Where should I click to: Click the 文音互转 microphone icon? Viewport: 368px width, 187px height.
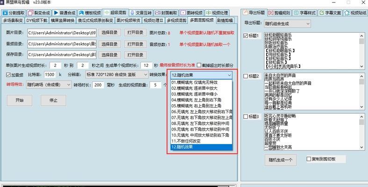pyautogui.click(x=132, y=13)
